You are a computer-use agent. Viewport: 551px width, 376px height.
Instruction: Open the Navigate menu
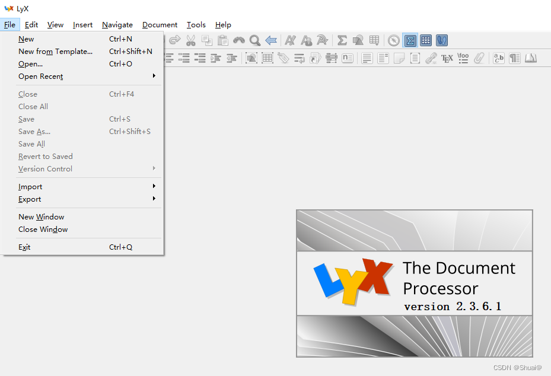117,24
